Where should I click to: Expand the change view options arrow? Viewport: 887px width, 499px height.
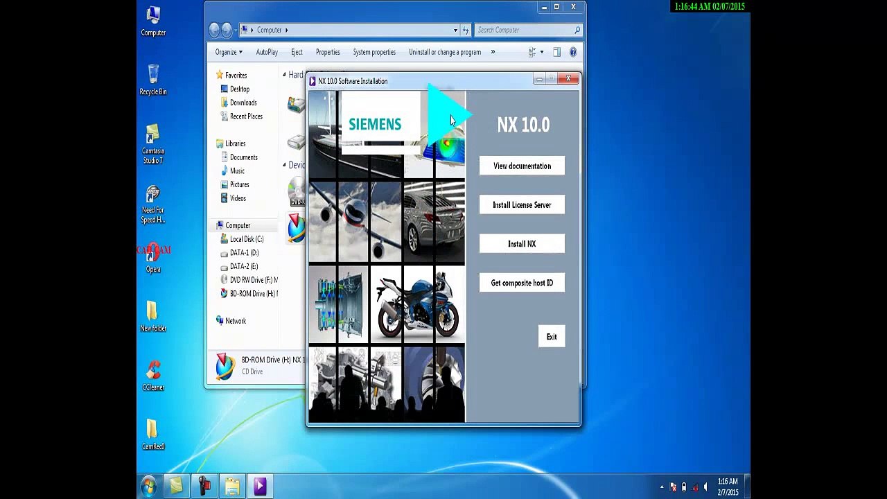pyautogui.click(x=541, y=52)
